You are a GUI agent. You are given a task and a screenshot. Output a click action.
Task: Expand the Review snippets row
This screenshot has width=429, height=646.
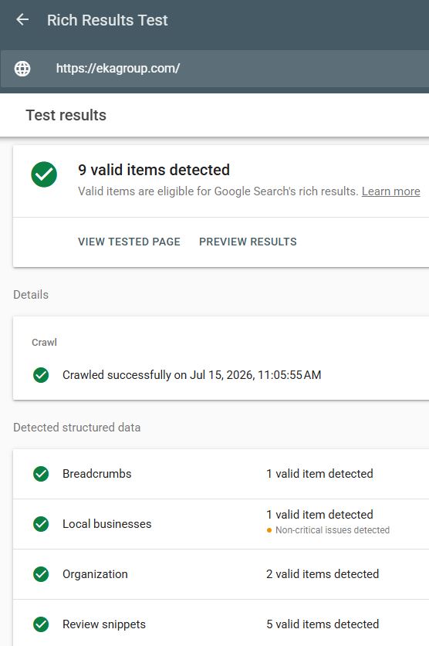tap(221, 623)
